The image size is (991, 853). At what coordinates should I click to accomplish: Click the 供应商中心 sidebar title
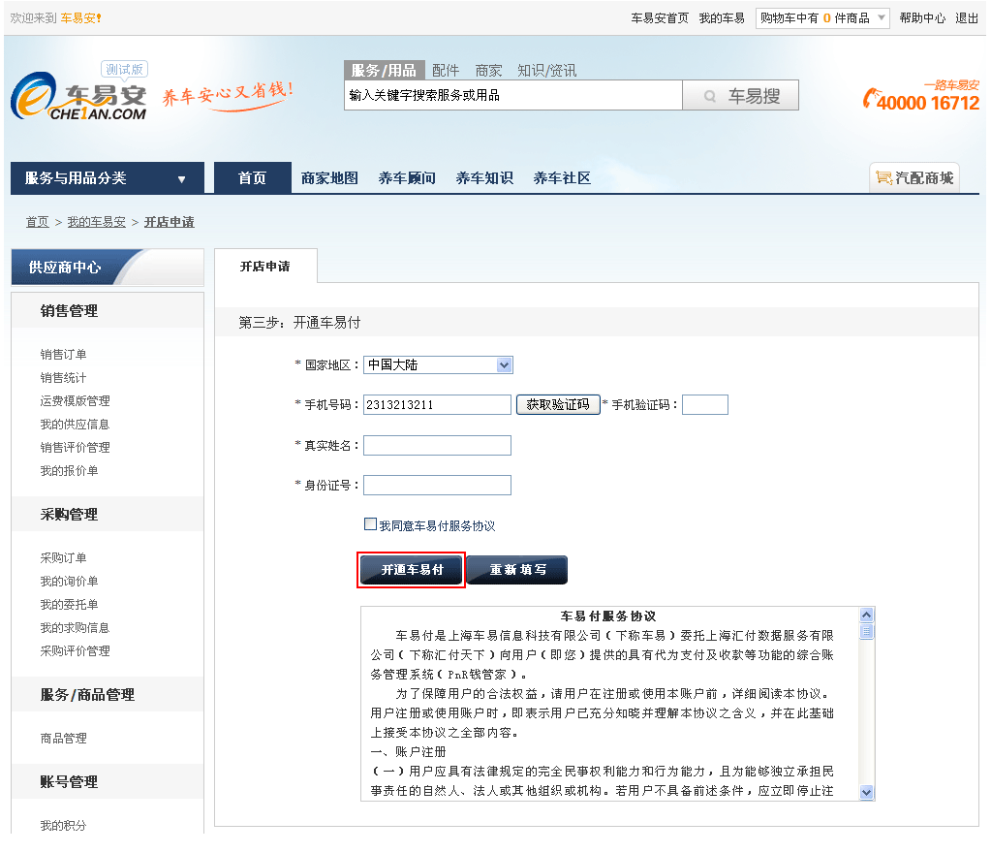[x=65, y=268]
